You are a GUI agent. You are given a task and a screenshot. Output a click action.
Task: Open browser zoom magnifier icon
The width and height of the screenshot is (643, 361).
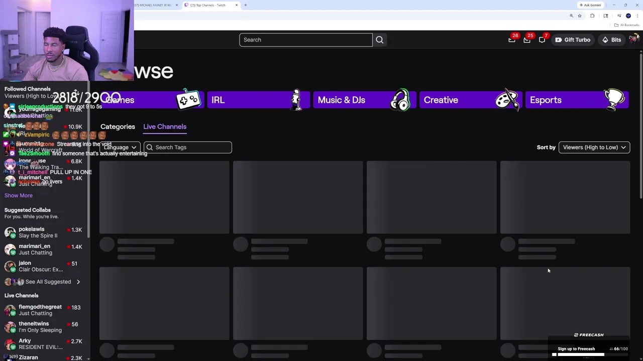point(571,16)
